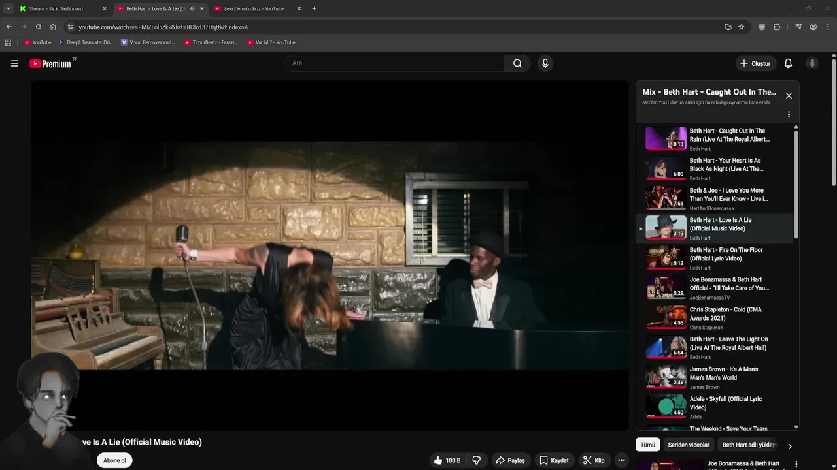Focus the Ara search input field
837x470 pixels.
[x=395, y=63]
